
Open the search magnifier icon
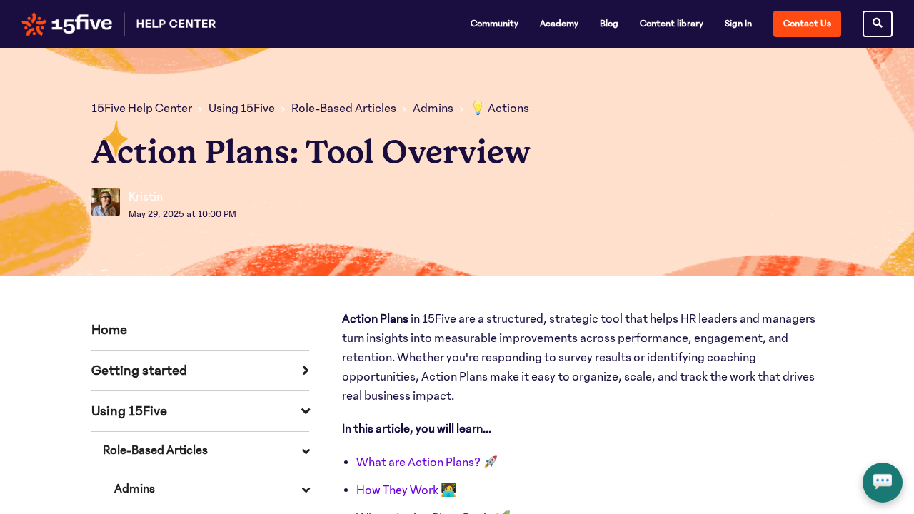click(878, 24)
